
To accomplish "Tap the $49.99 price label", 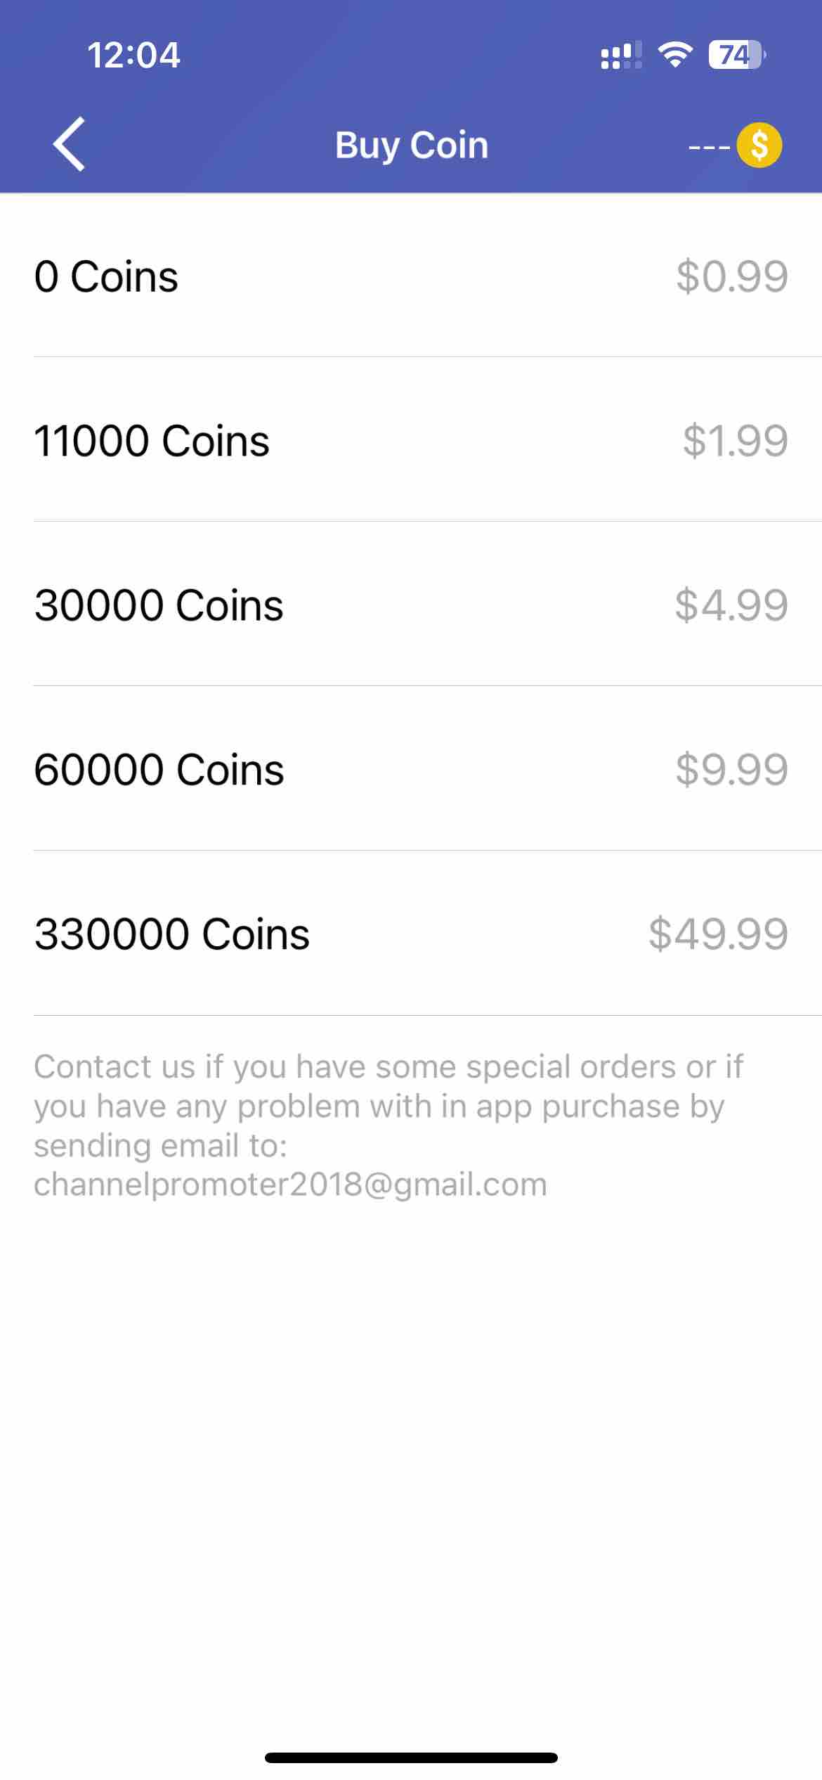I will tap(718, 934).
